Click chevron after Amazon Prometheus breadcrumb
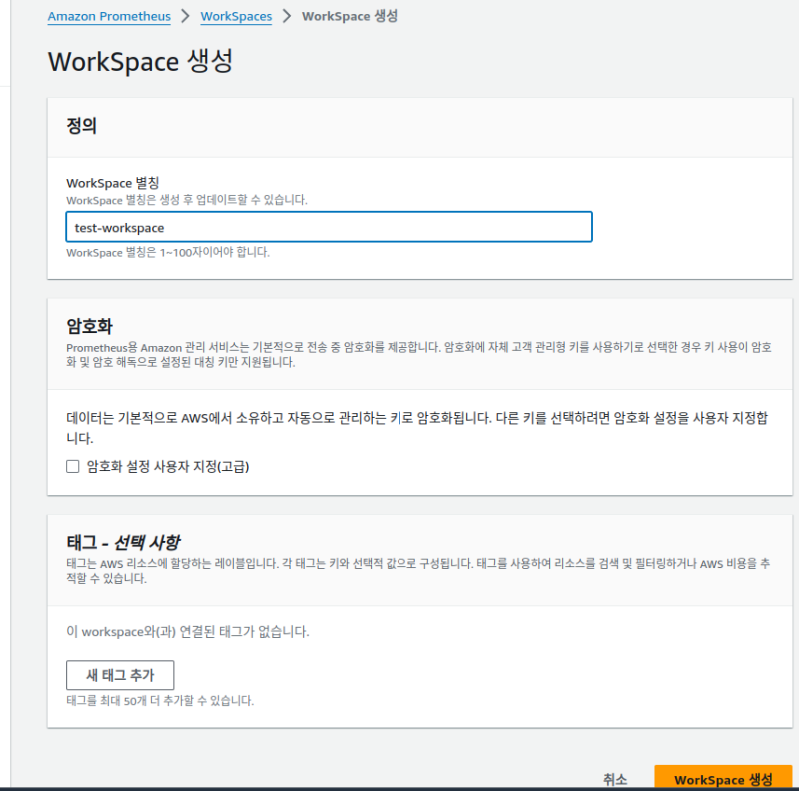 (185, 16)
